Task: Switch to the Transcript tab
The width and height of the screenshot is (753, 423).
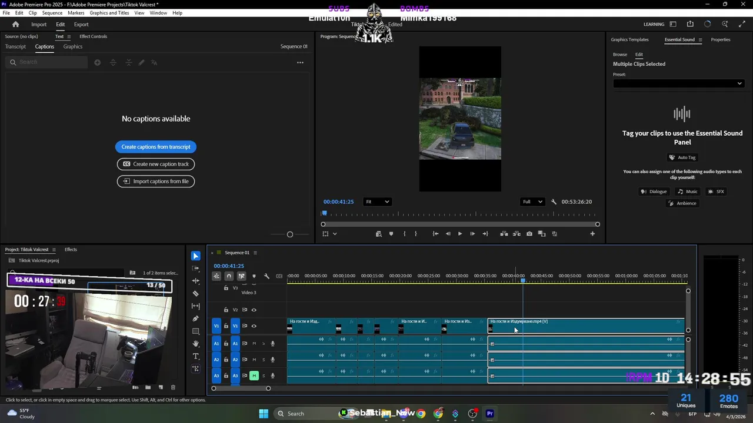Action: [15, 47]
